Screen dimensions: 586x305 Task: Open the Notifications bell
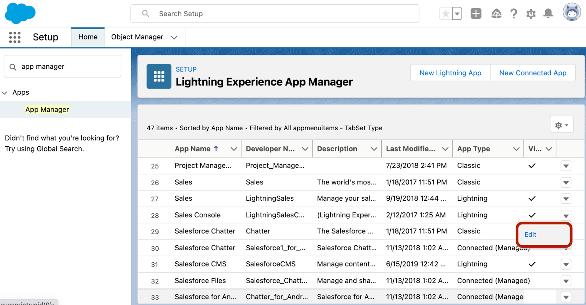coord(548,14)
